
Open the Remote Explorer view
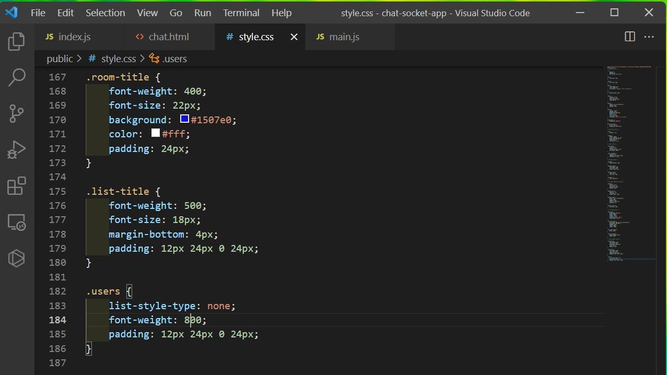point(17,222)
